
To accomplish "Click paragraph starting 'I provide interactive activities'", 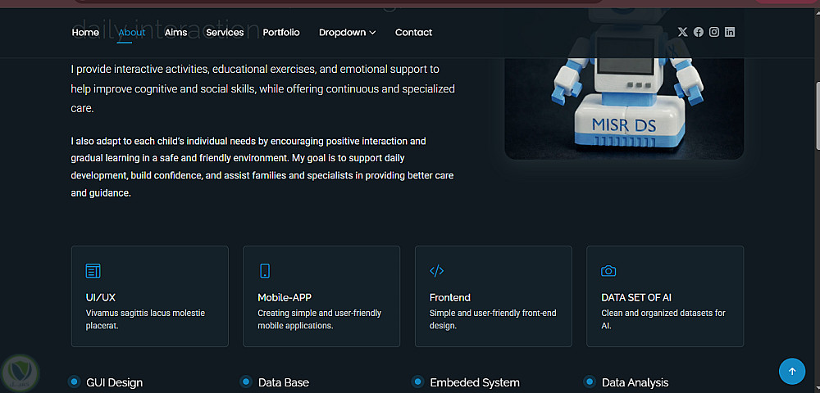I will click(262, 88).
